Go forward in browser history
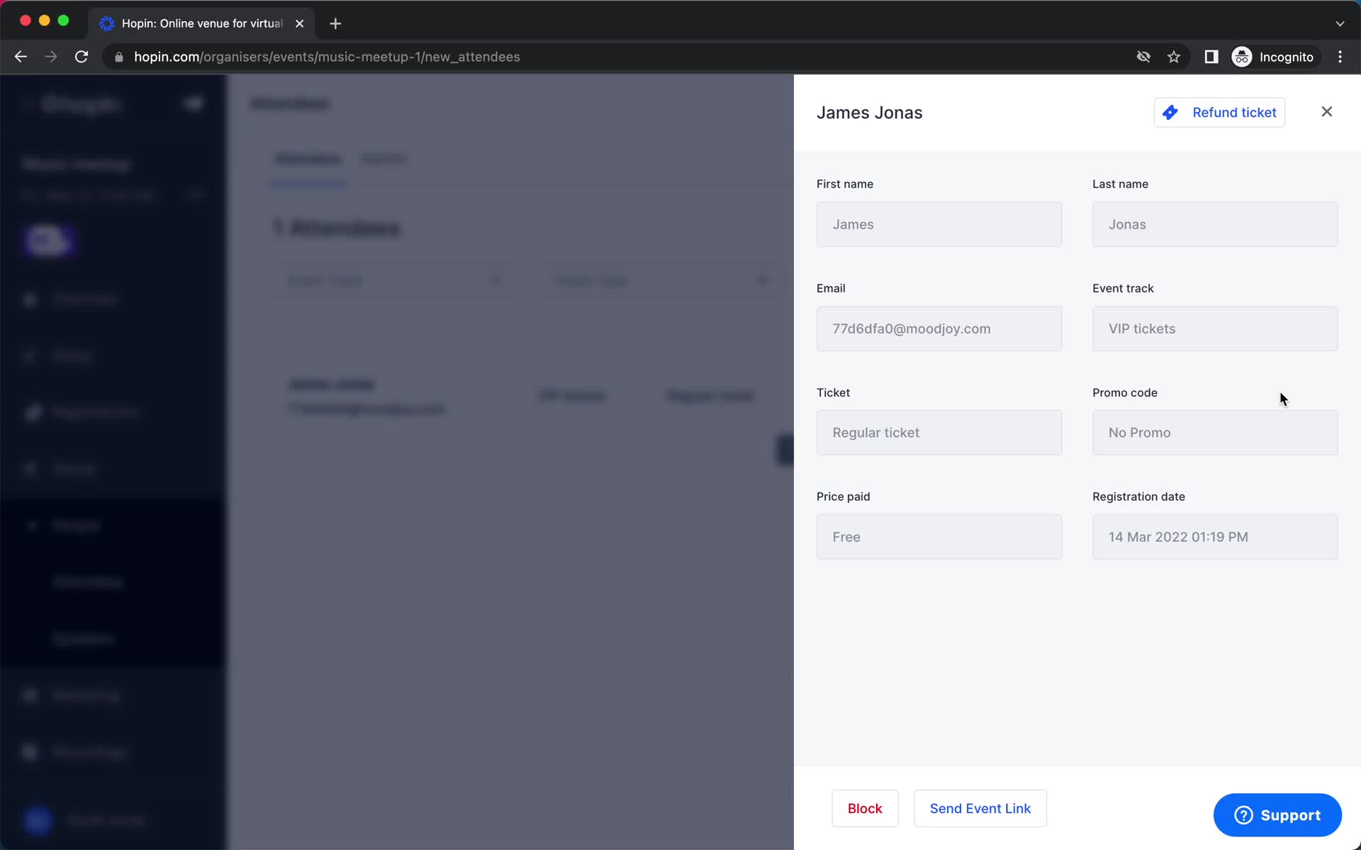 point(51,57)
